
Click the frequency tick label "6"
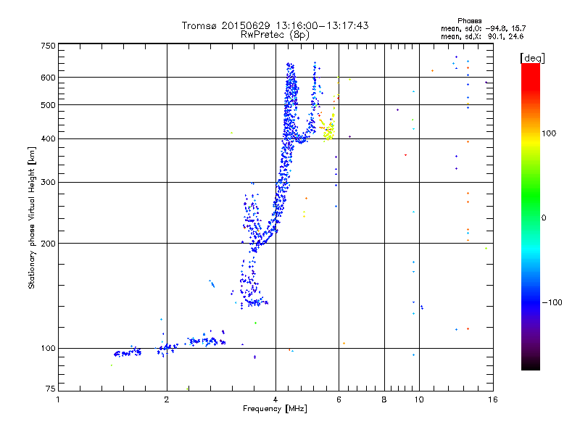click(339, 399)
